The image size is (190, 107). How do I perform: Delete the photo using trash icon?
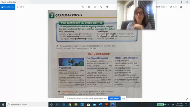[x=89, y=7]
